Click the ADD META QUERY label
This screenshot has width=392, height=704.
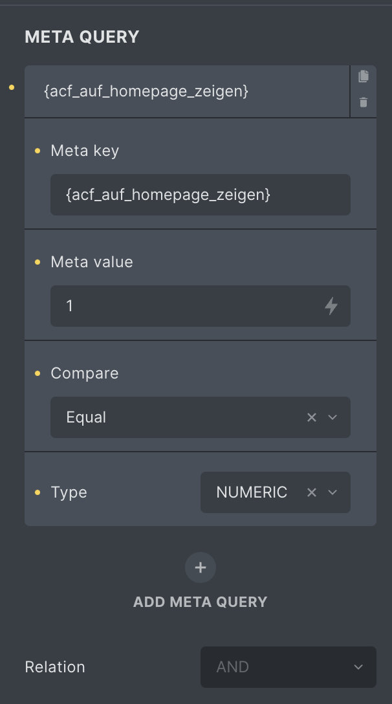[x=201, y=602]
